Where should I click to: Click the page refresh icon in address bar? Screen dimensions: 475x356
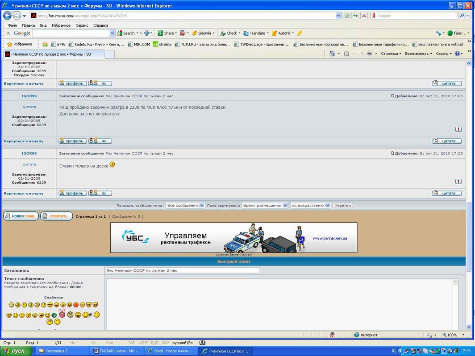355,16
